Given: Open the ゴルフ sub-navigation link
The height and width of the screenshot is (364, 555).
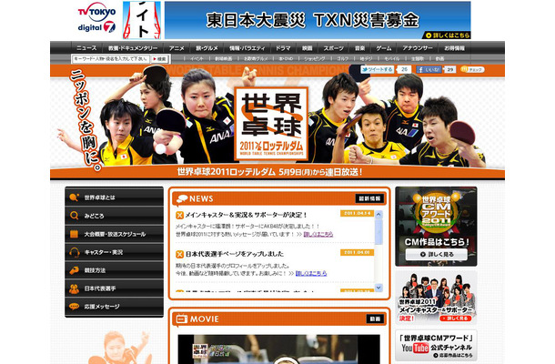Looking at the screenshot, I should [342, 59].
